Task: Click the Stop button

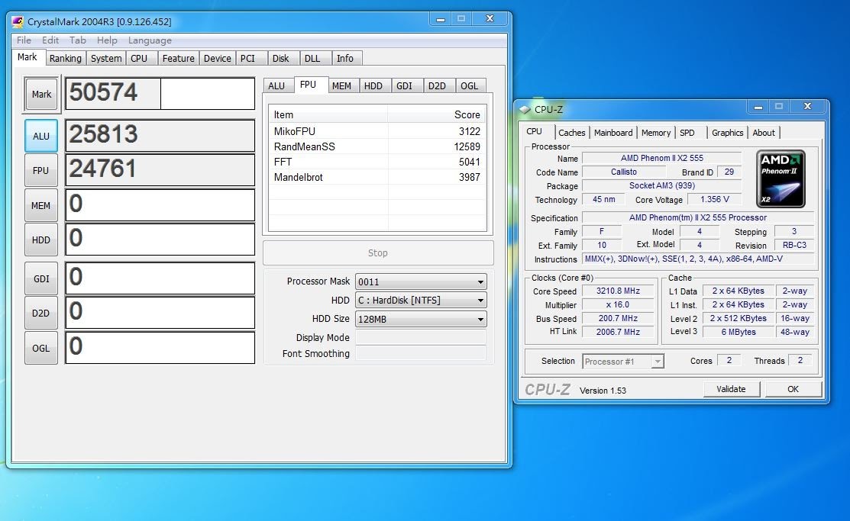Action: click(x=378, y=253)
